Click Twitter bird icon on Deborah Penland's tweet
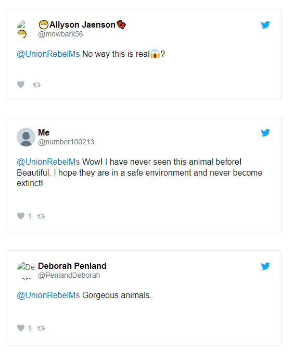This screenshot has height=358, width=294. [265, 266]
